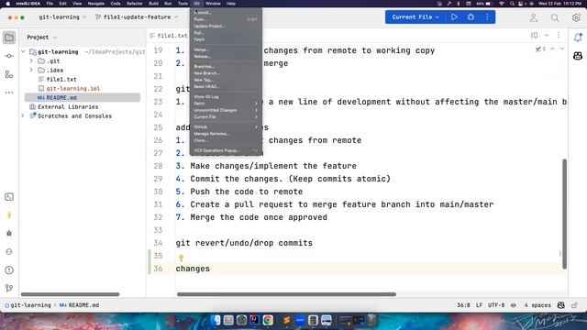Click the lock icon in status bar
587x330 pixels.
pos(575,305)
